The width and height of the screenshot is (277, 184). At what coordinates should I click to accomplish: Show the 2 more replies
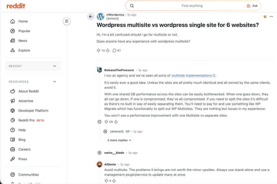[119, 140]
